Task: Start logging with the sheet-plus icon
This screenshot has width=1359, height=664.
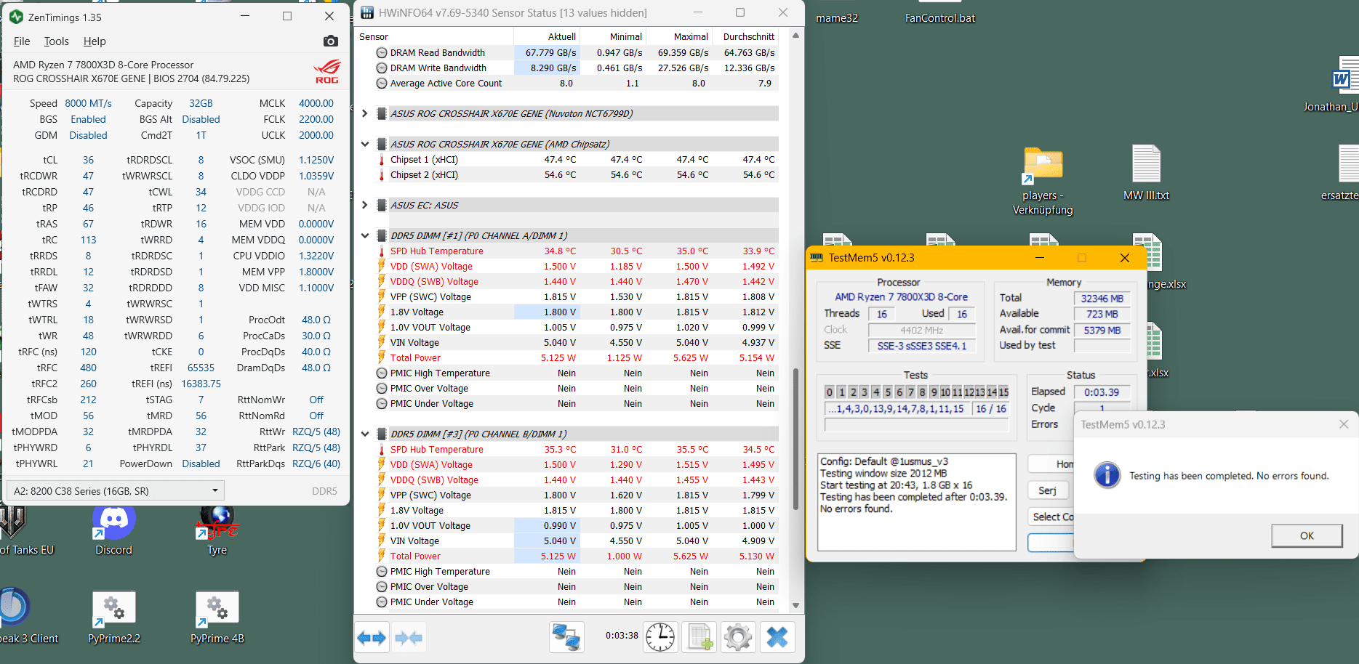Action: point(699,637)
